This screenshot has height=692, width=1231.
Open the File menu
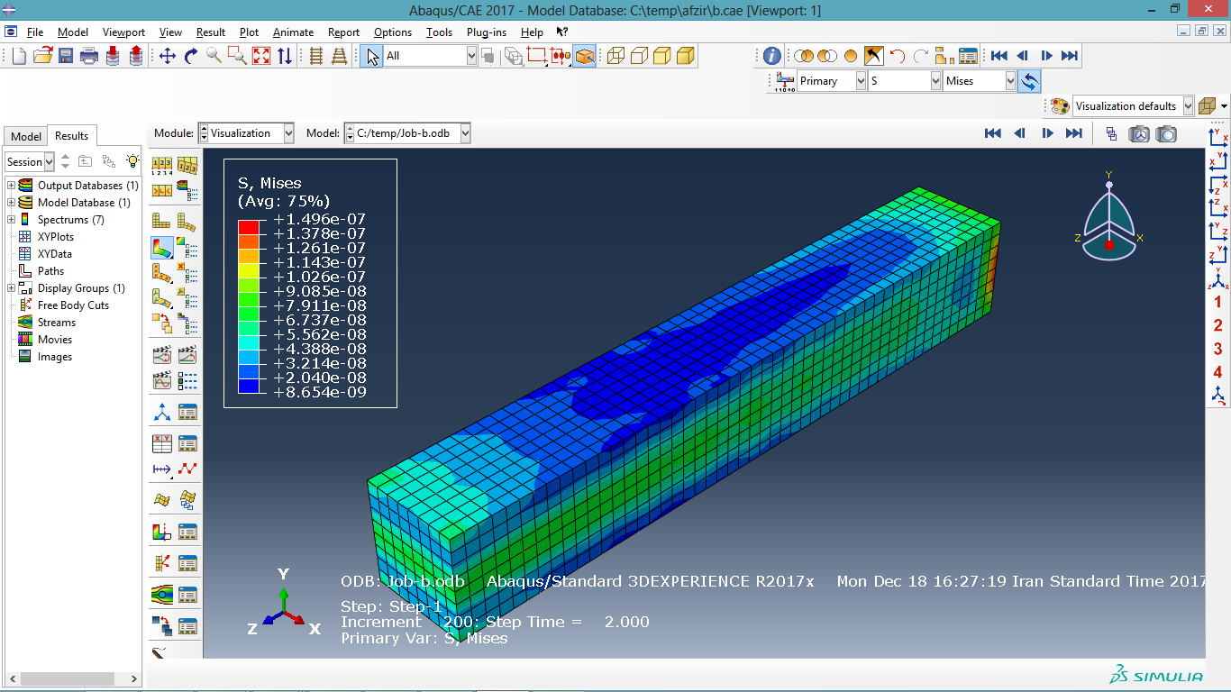coord(35,32)
